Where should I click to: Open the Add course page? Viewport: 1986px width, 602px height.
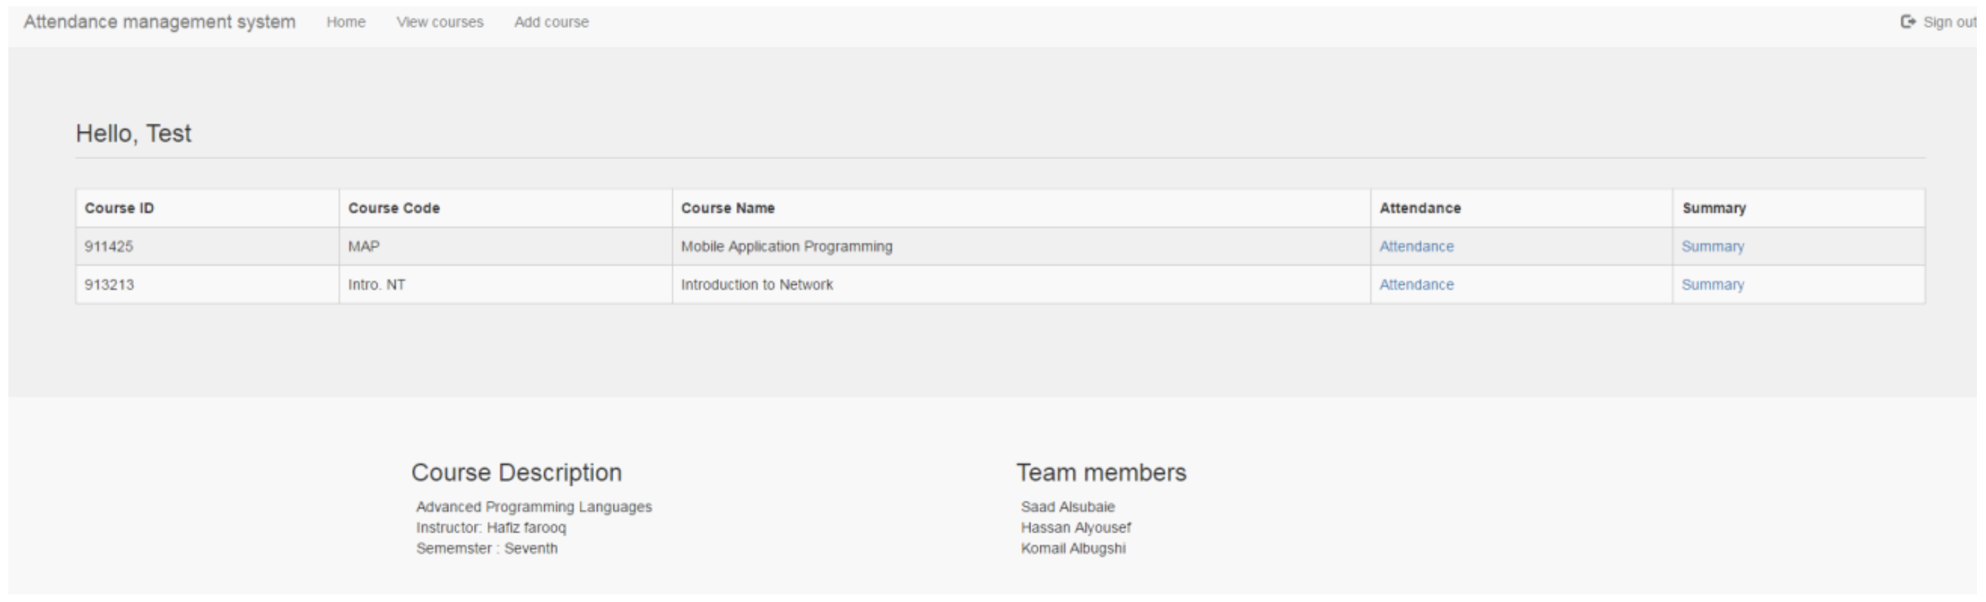coord(551,22)
